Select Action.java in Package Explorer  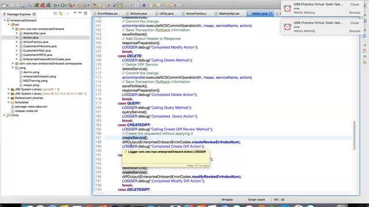[31, 37]
